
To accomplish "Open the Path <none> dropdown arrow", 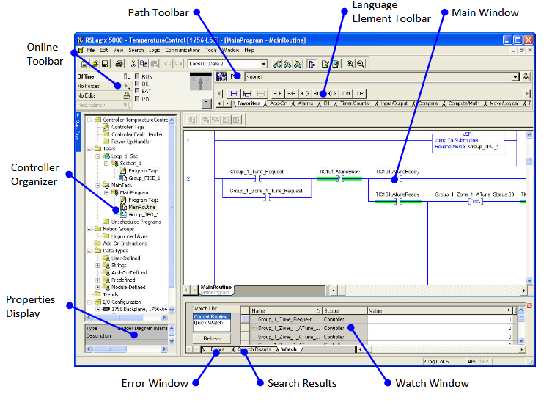I will [x=515, y=77].
